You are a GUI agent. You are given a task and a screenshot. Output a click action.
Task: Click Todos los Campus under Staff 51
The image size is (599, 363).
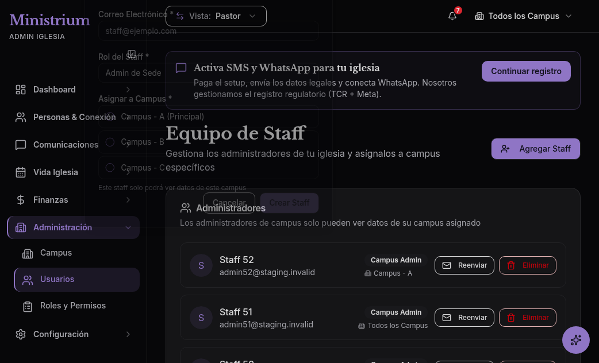pyautogui.click(x=398, y=326)
